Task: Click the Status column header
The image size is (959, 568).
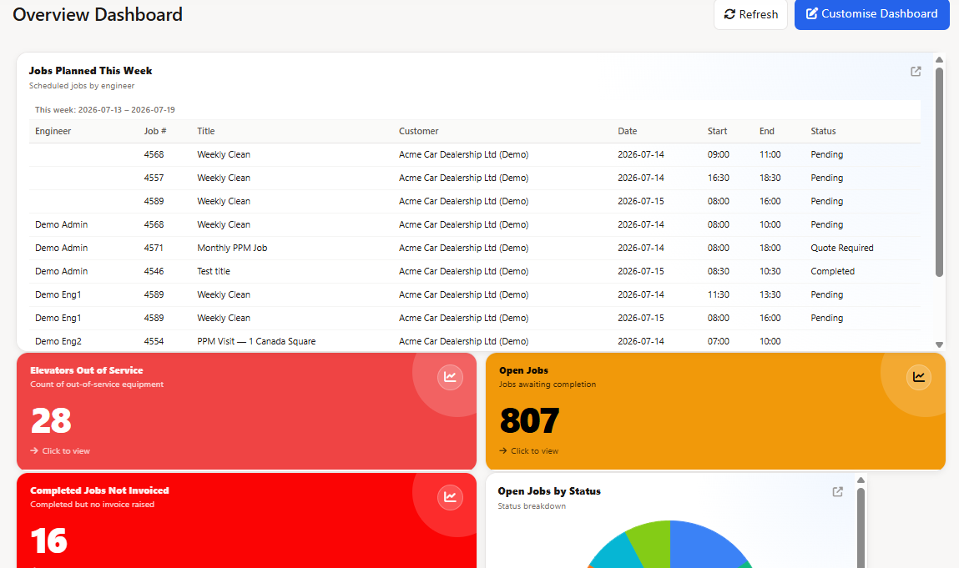Action: (823, 131)
